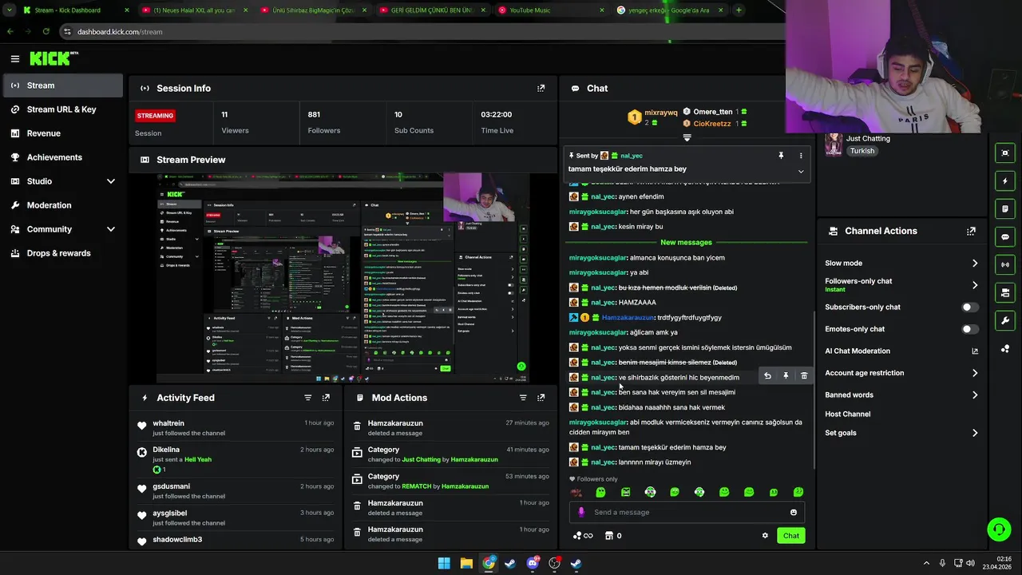This screenshot has width=1022, height=575.
Task: Toggle Session Info broadcast icon in right rail
Action: [x=1004, y=264]
